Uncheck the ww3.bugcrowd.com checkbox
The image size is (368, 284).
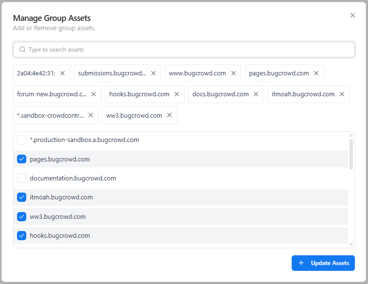[21, 216]
